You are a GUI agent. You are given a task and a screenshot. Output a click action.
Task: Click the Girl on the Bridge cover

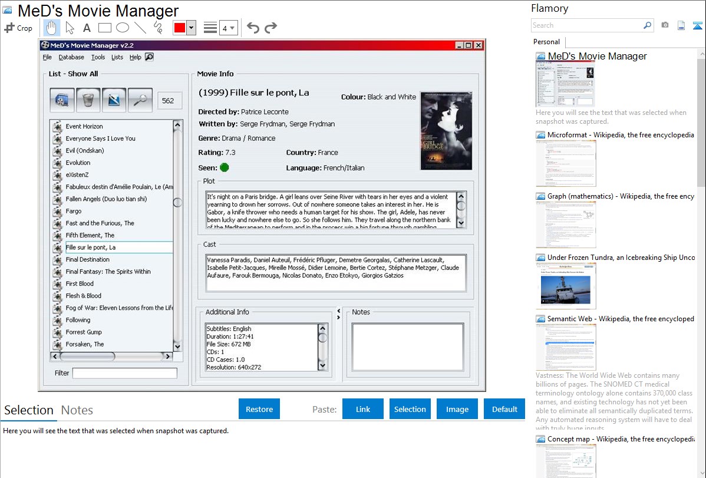pyautogui.click(x=446, y=131)
